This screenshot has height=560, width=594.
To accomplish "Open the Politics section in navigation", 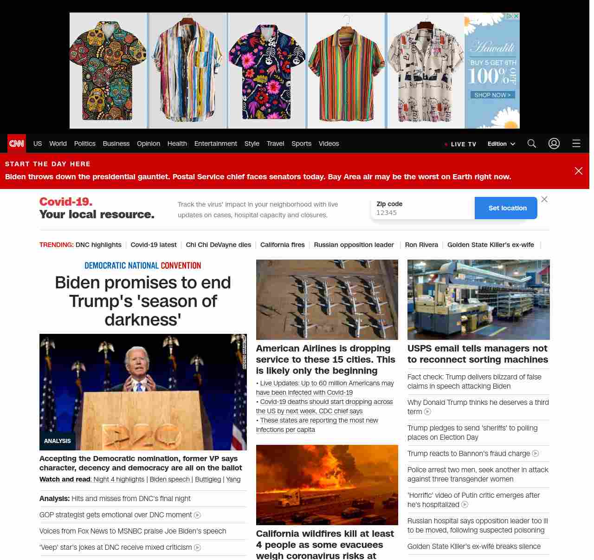I will pyautogui.click(x=84, y=143).
